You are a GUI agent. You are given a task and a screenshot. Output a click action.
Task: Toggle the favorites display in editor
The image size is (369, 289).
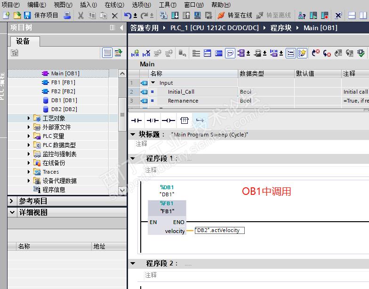point(302,53)
